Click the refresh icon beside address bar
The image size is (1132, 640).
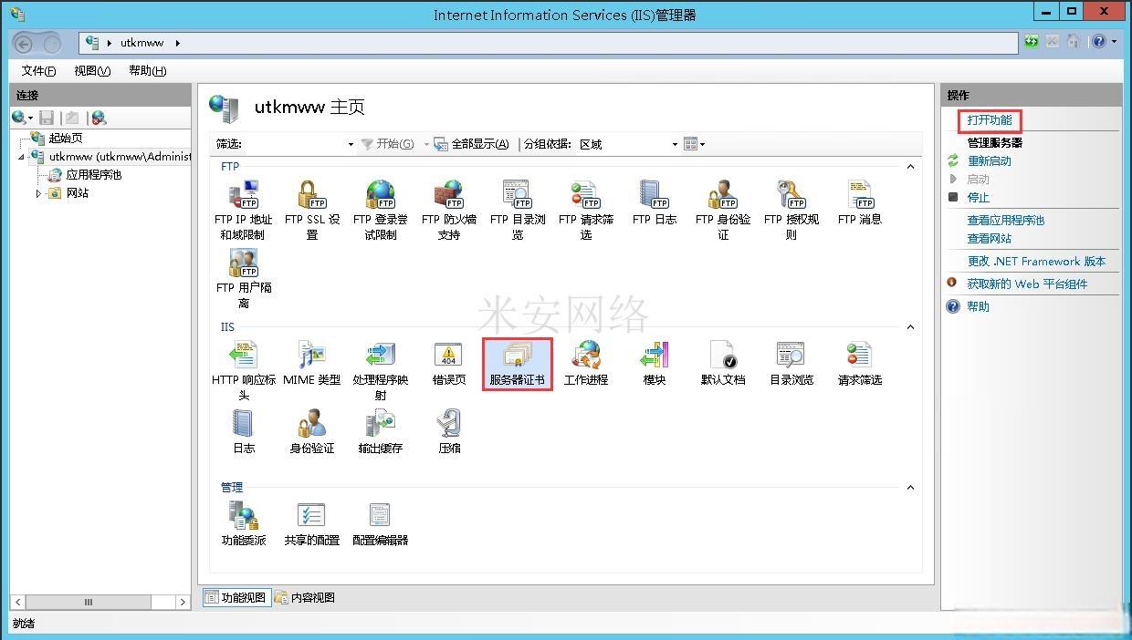click(1032, 42)
